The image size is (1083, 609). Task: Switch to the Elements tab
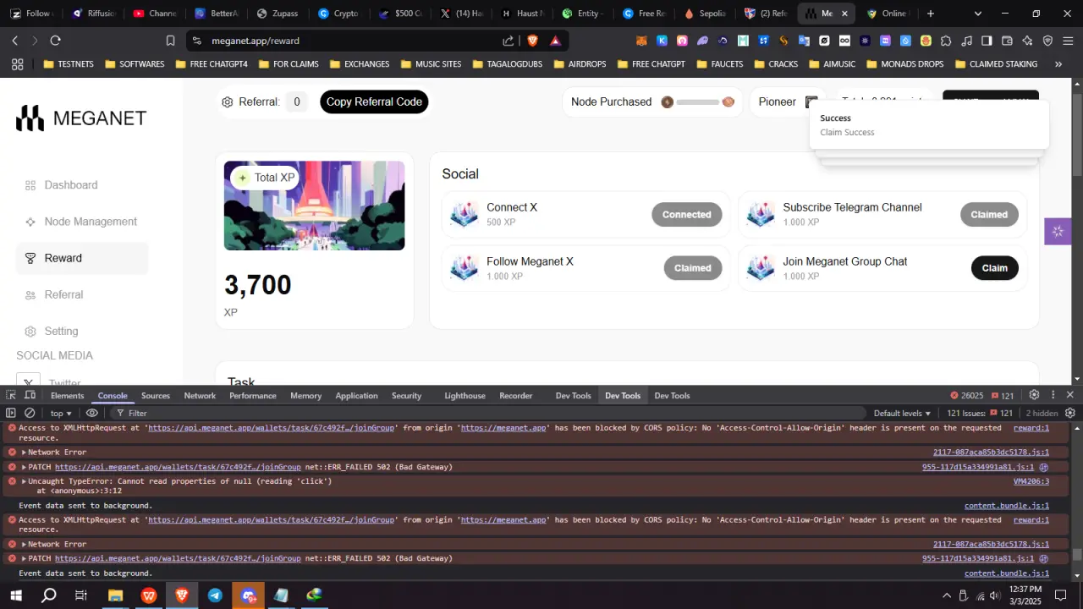click(x=67, y=395)
